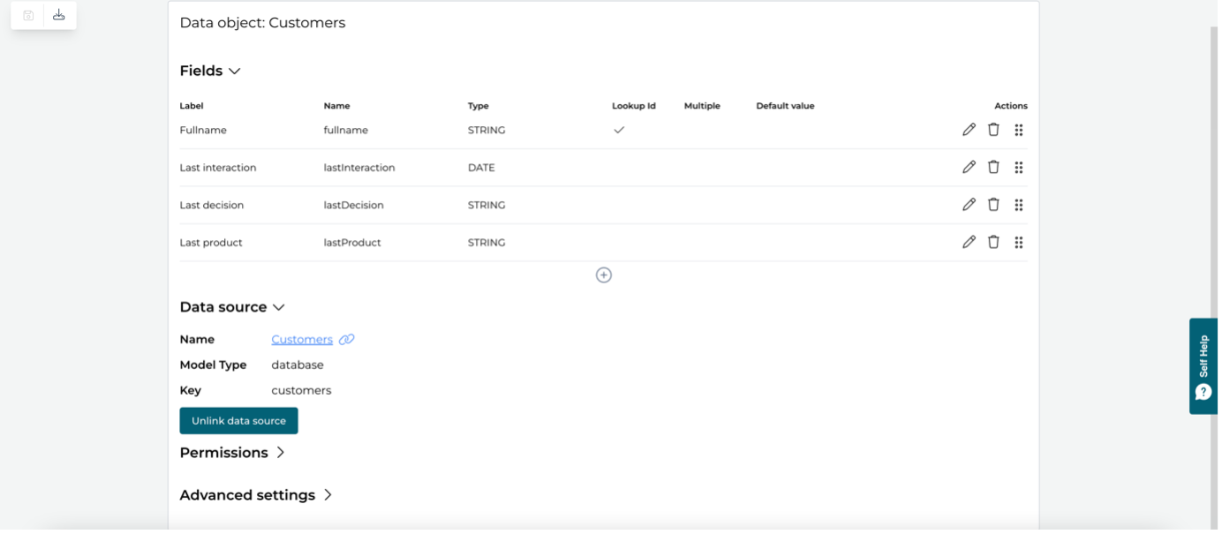This screenshot has width=1222, height=534.
Task: Click the Lookup Id checkmark for Fullname
Action: point(620,129)
